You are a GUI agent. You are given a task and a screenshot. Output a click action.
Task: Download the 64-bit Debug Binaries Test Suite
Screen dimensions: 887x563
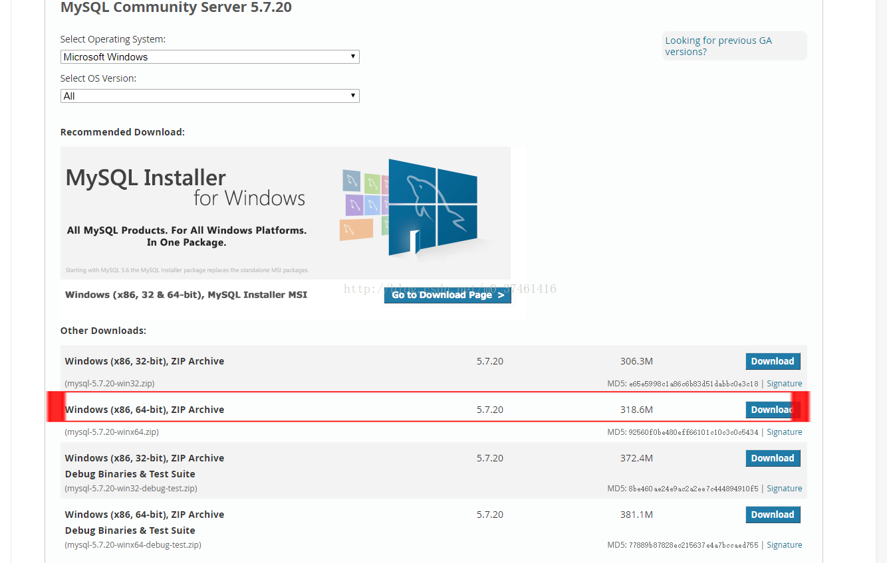773,514
